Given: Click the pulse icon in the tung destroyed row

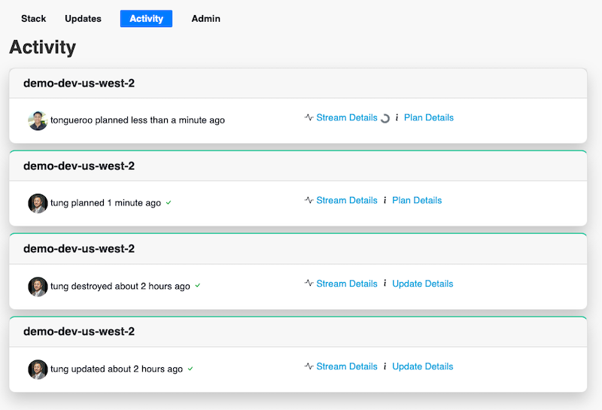Looking at the screenshot, I should coord(309,284).
